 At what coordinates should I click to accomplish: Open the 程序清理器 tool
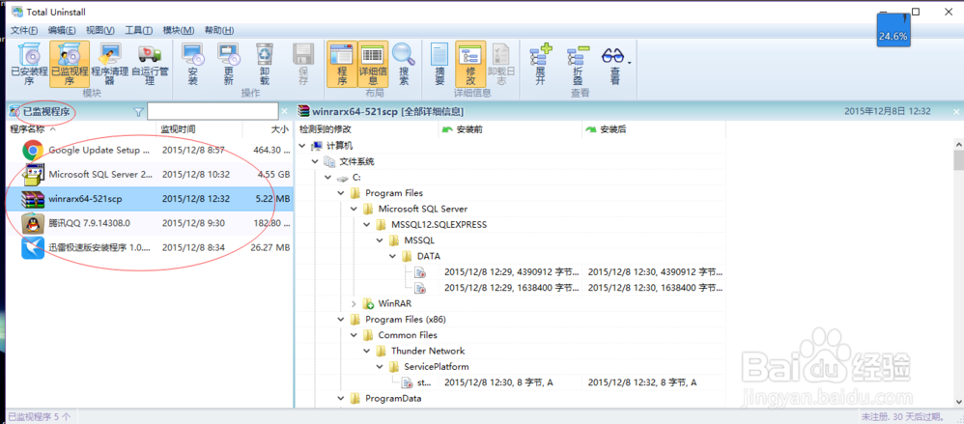pos(110,64)
